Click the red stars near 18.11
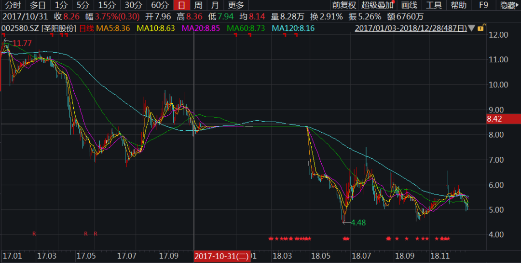The height and width of the screenshot is (263, 521). [x=443, y=238]
